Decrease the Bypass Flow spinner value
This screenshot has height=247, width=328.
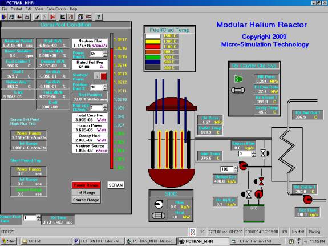254,155
